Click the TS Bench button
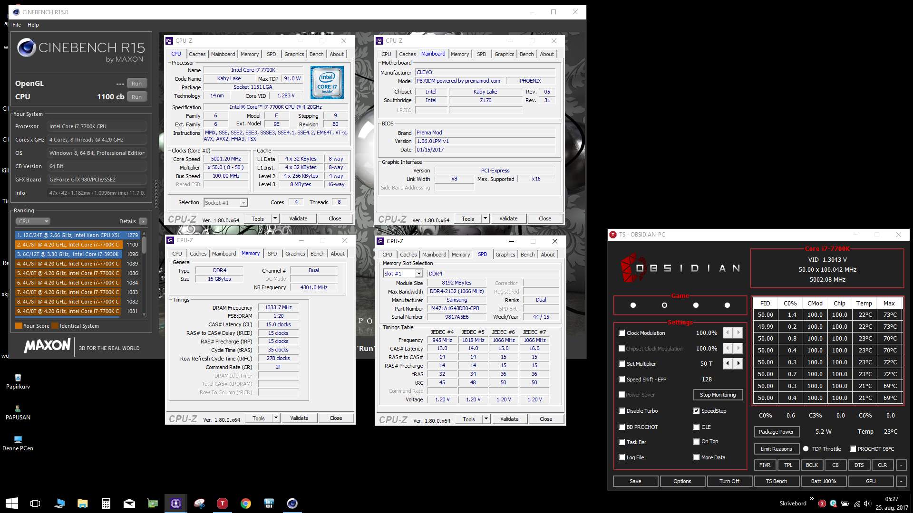 coord(776,481)
